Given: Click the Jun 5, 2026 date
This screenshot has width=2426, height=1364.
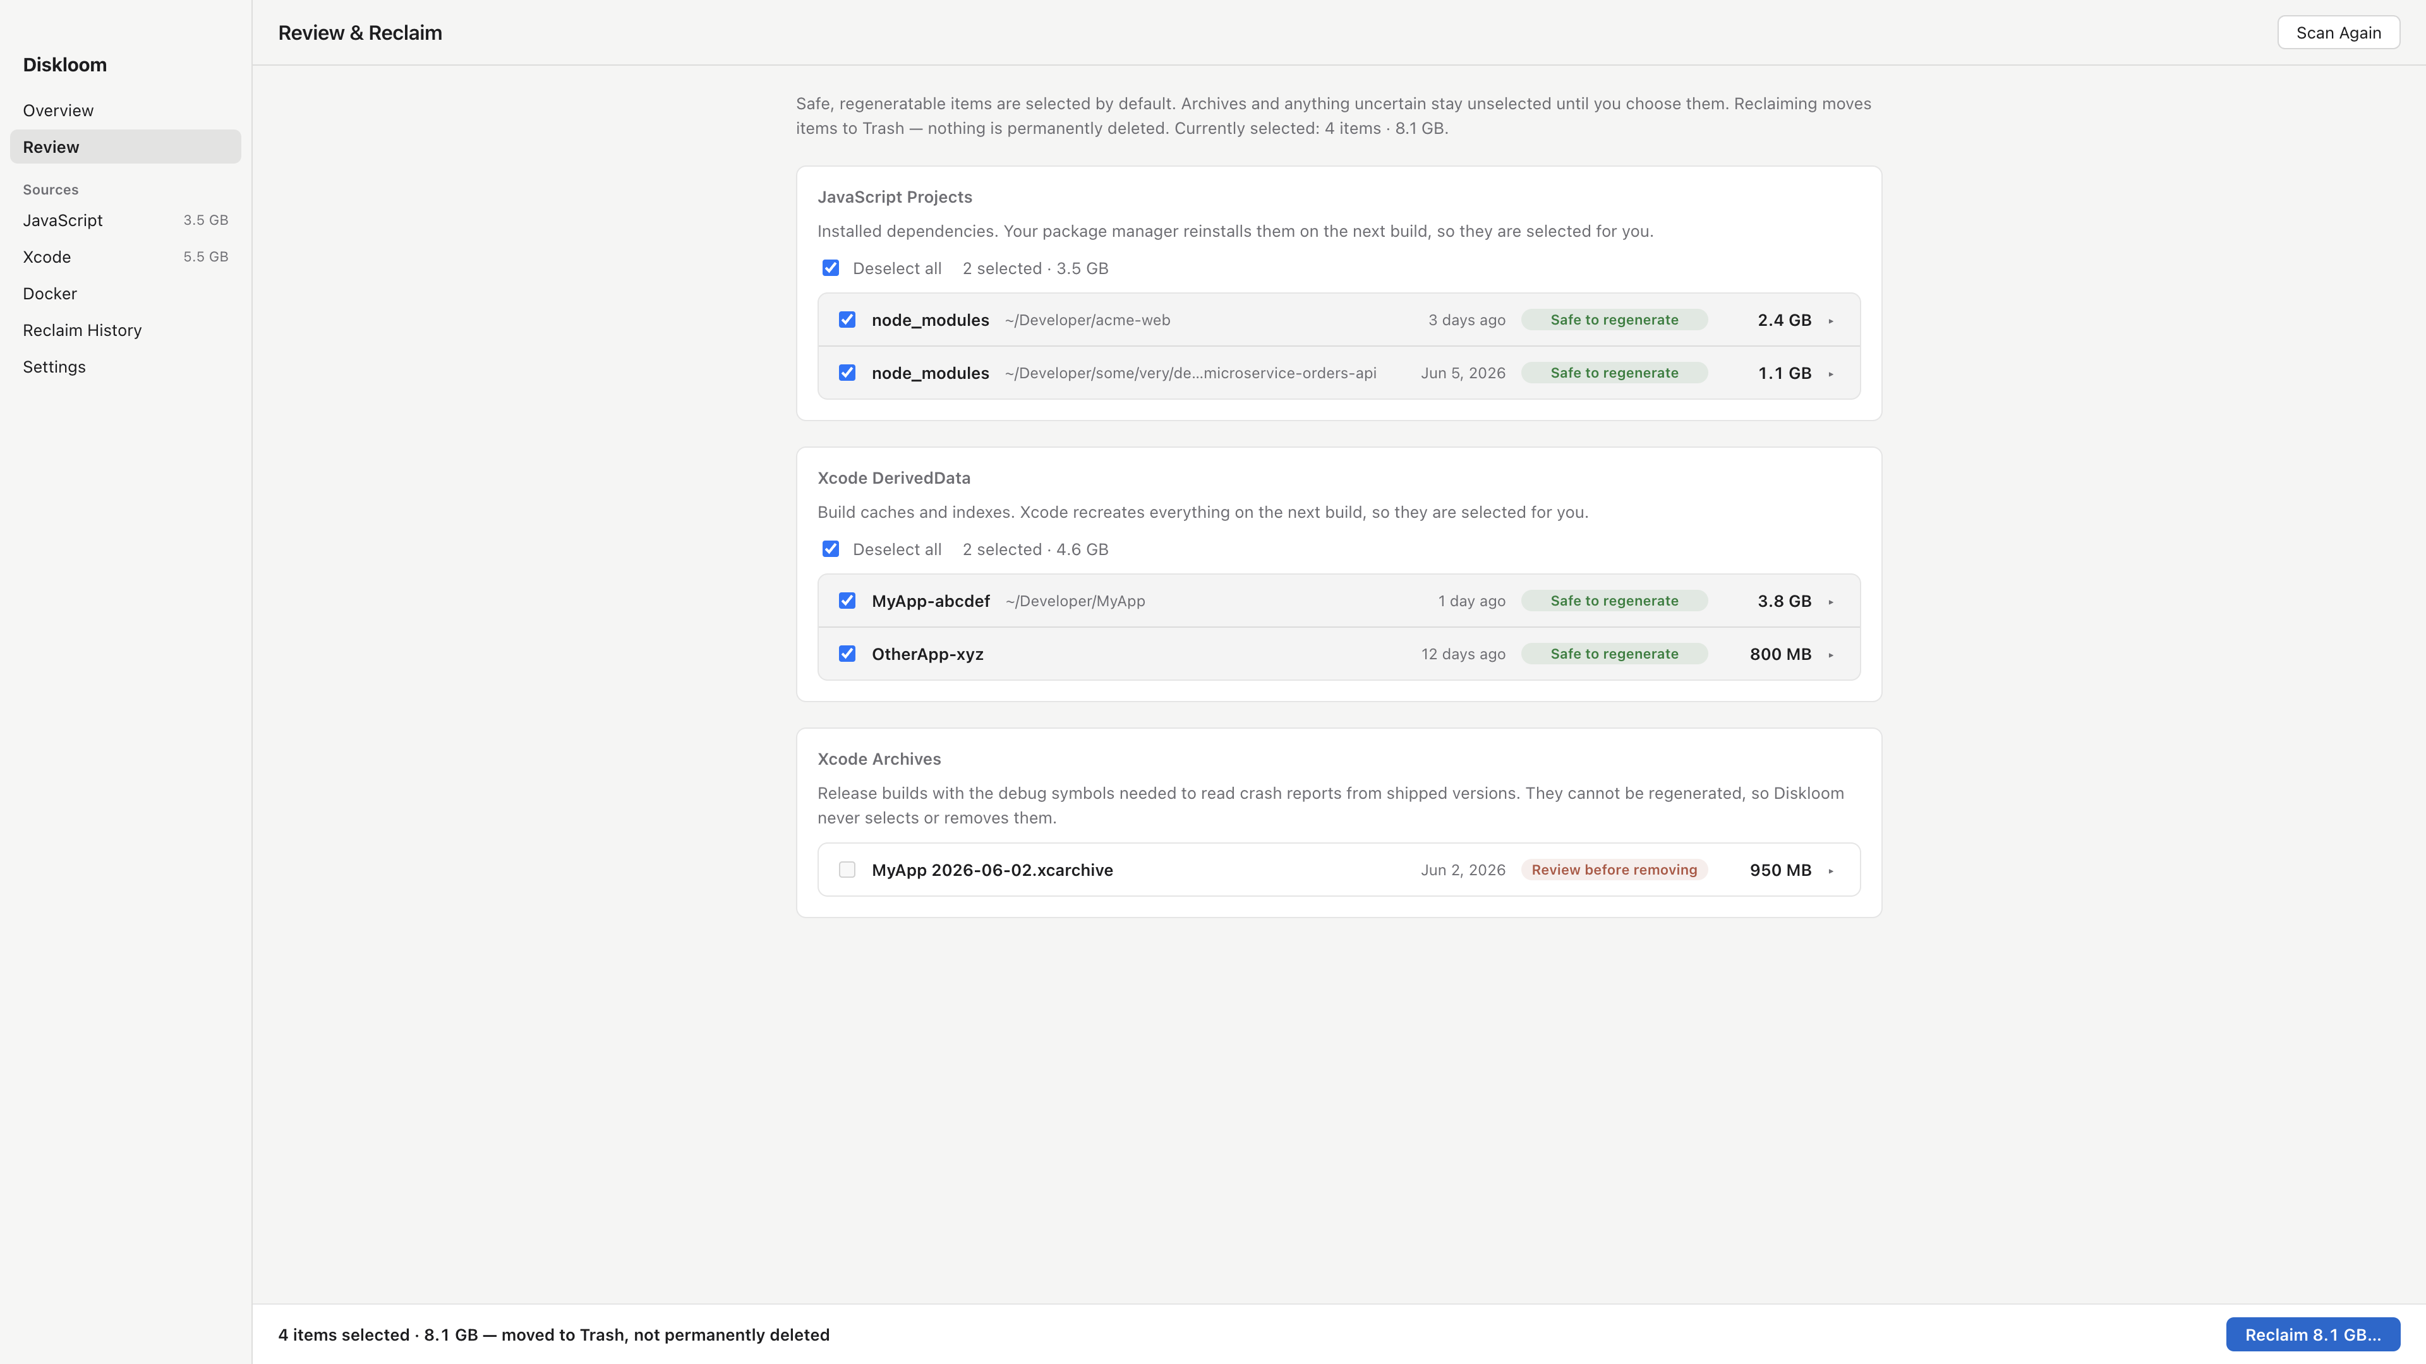Looking at the screenshot, I should 1464,373.
